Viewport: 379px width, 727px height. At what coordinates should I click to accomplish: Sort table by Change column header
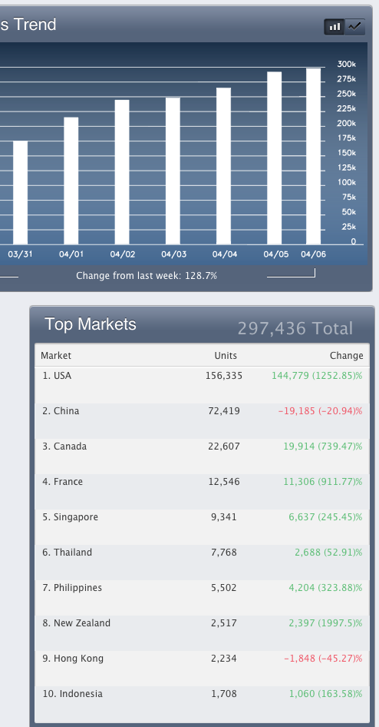pyautogui.click(x=346, y=356)
